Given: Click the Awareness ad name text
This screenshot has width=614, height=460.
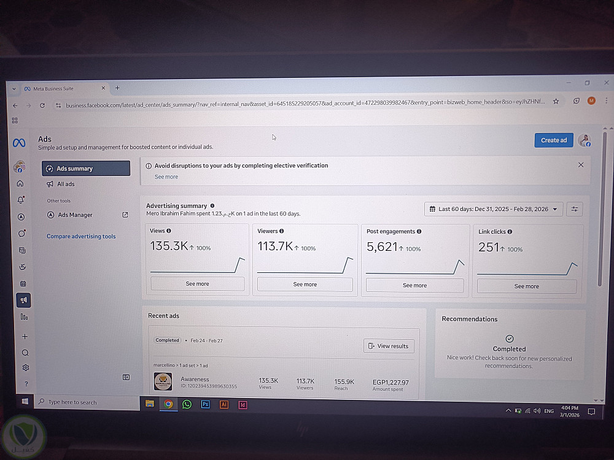Looking at the screenshot, I should 195,379.
